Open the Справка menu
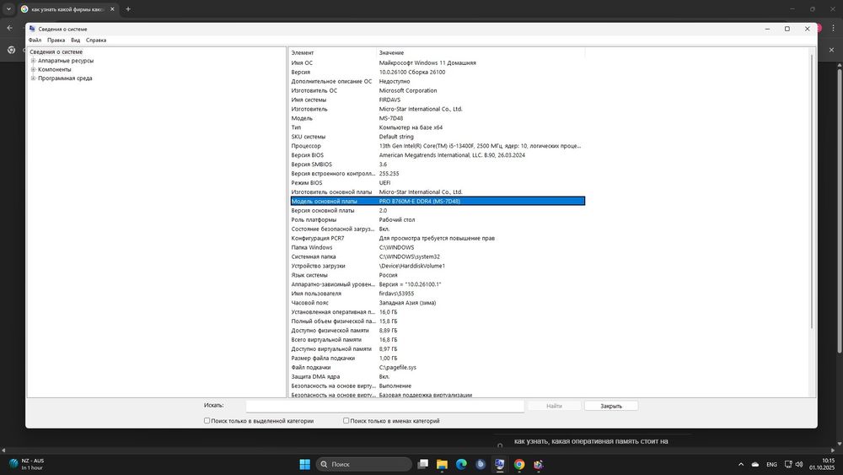 tap(96, 40)
